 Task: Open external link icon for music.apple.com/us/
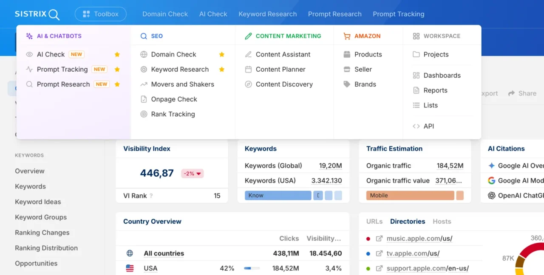coord(379,239)
